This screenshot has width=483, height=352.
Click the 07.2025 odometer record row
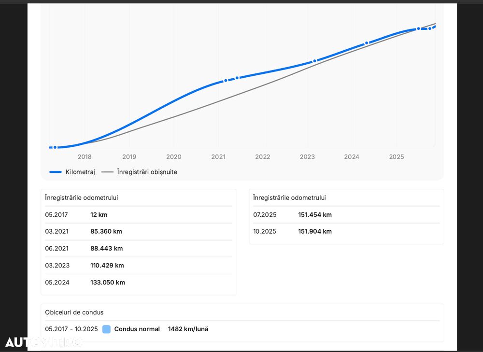pyautogui.click(x=346, y=215)
